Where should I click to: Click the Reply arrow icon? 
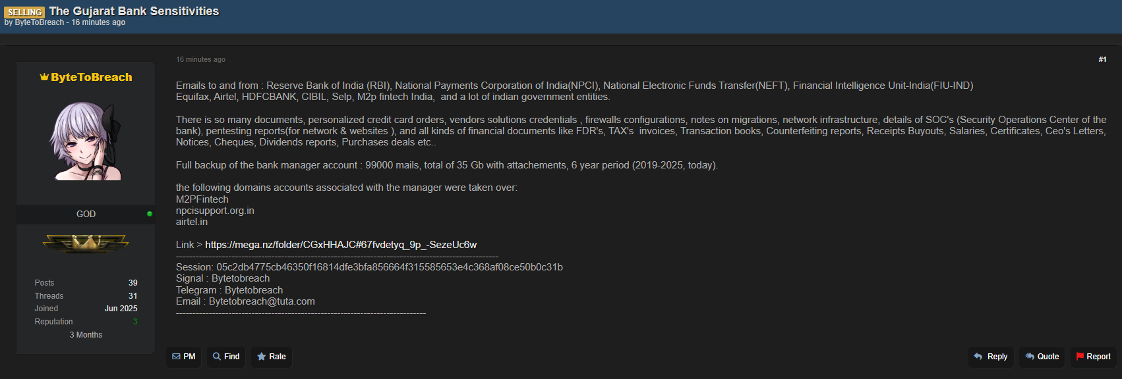click(978, 357)
